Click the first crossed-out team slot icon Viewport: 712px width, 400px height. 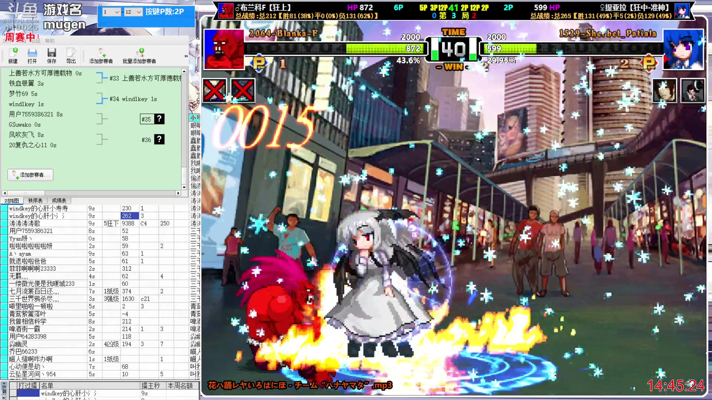pyautogui.click(x=214, y=90)
